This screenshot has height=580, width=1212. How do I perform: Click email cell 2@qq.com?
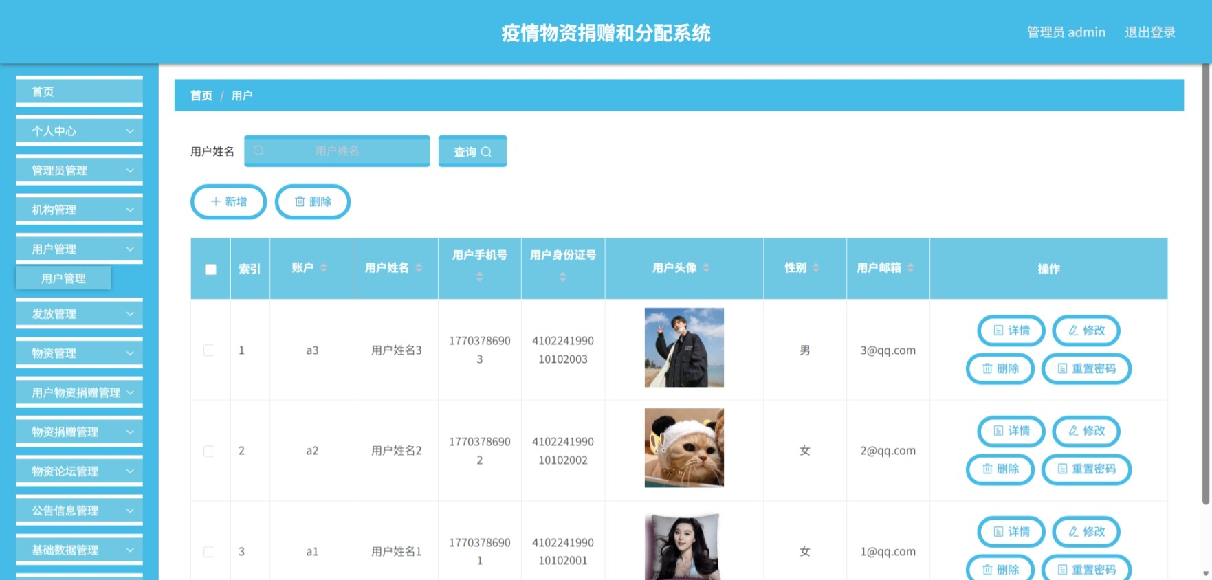(888, 451)
